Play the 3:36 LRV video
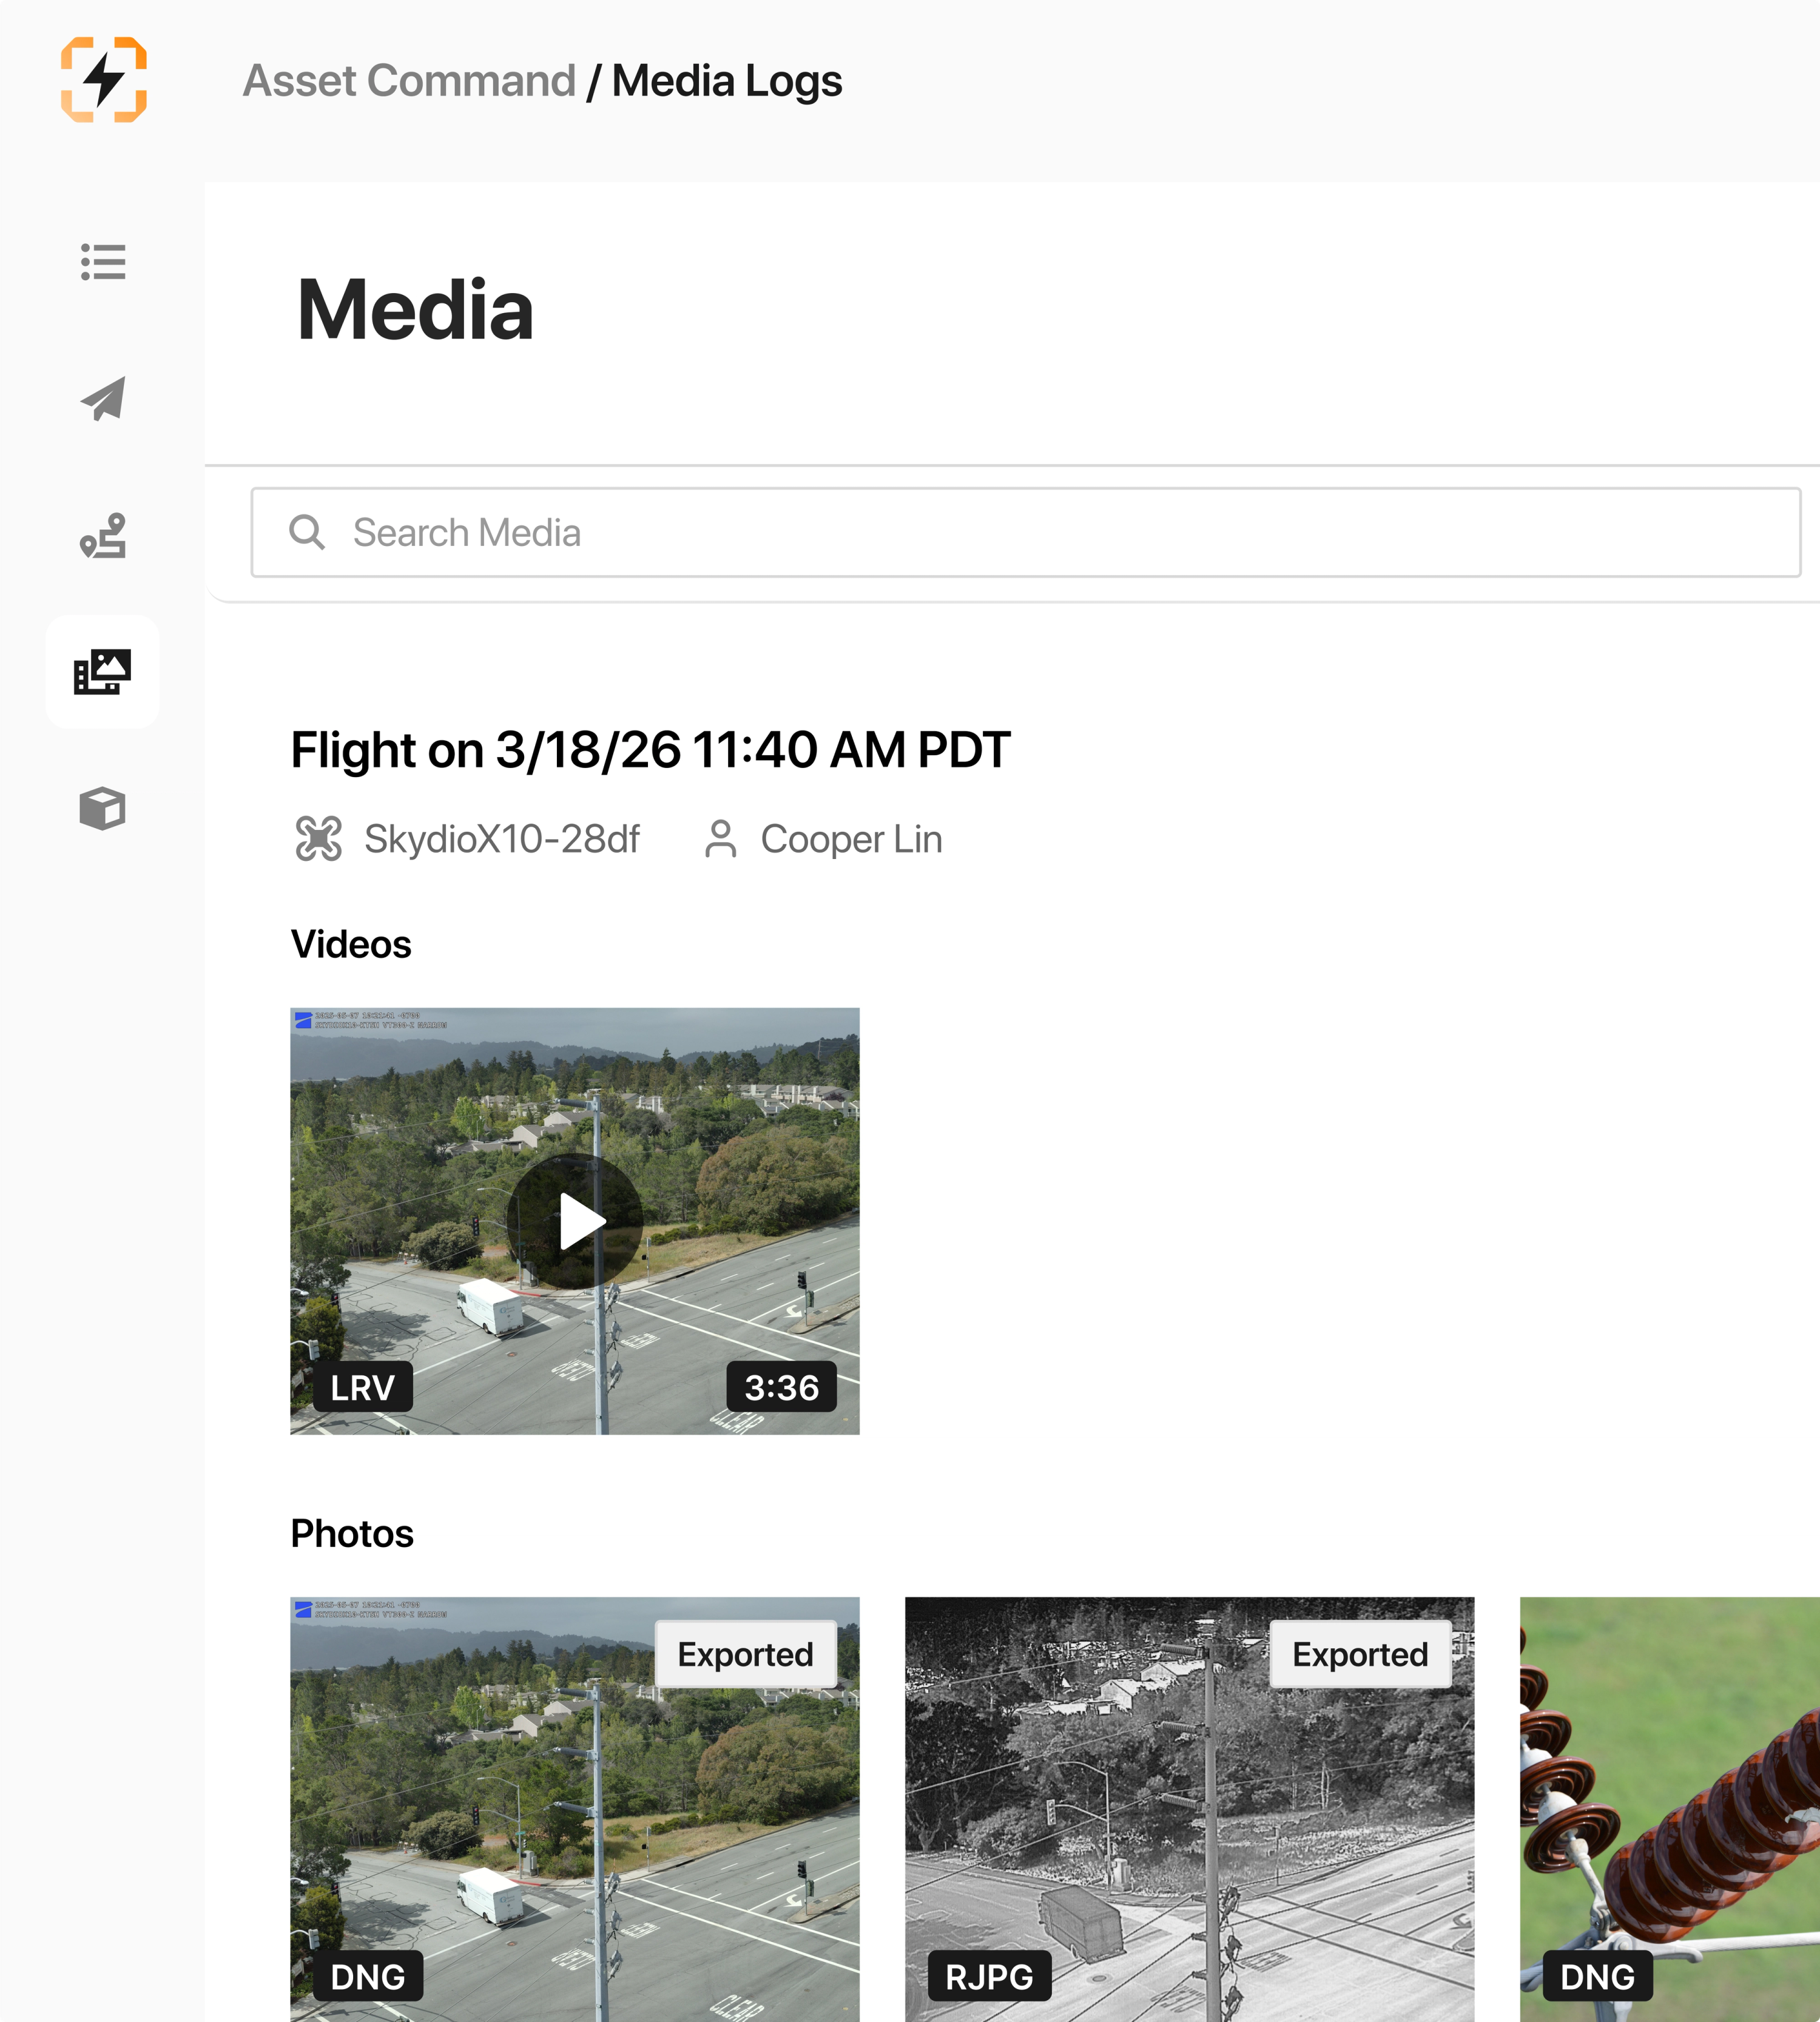The height and width of the screenshot is (2022, 1820). click(575, 1221)
